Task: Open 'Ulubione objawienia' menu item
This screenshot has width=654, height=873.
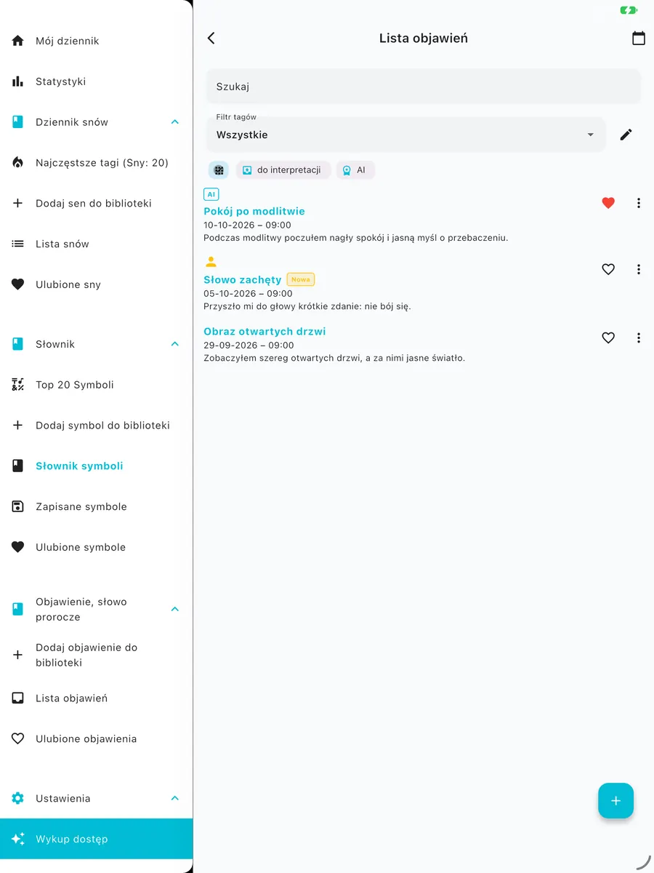Action: [97, 739]
